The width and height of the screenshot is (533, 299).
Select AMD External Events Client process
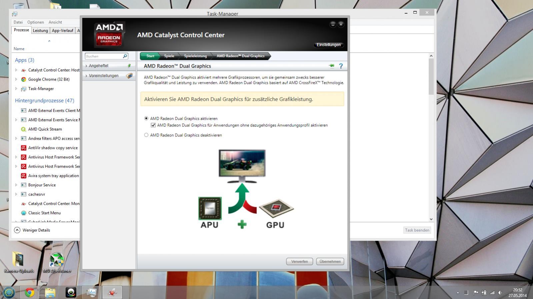(x=50, y=111)
